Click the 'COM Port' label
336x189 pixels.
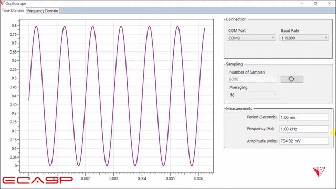coord(237,30)
